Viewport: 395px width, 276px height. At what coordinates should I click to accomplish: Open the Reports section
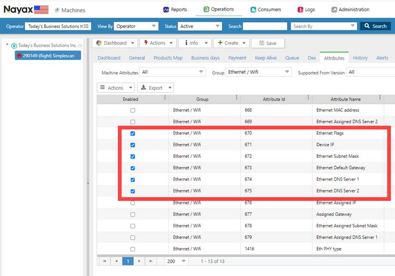[175, 10]
